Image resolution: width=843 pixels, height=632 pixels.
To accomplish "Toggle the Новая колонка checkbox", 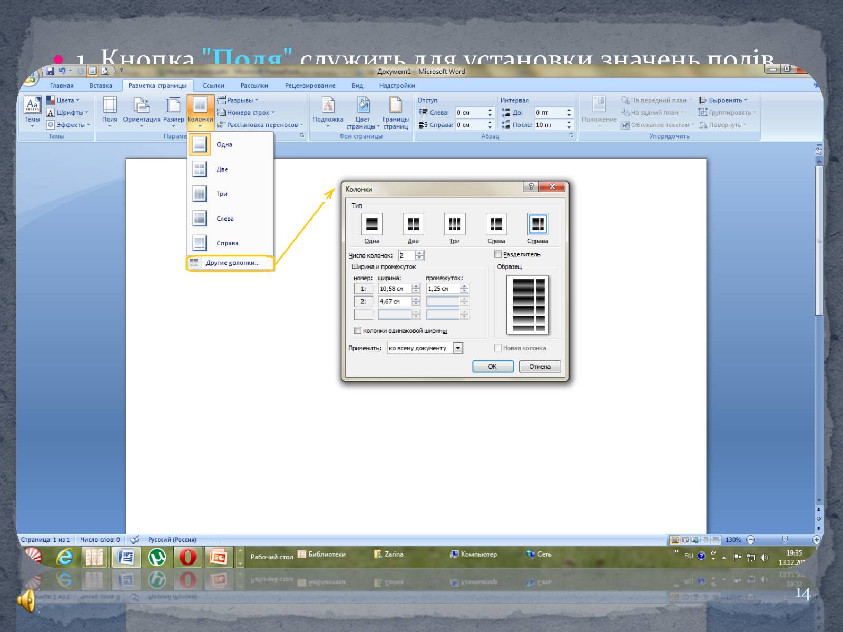I will [x=498, y=348].
